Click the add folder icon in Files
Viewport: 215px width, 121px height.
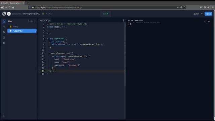(32, 22)
